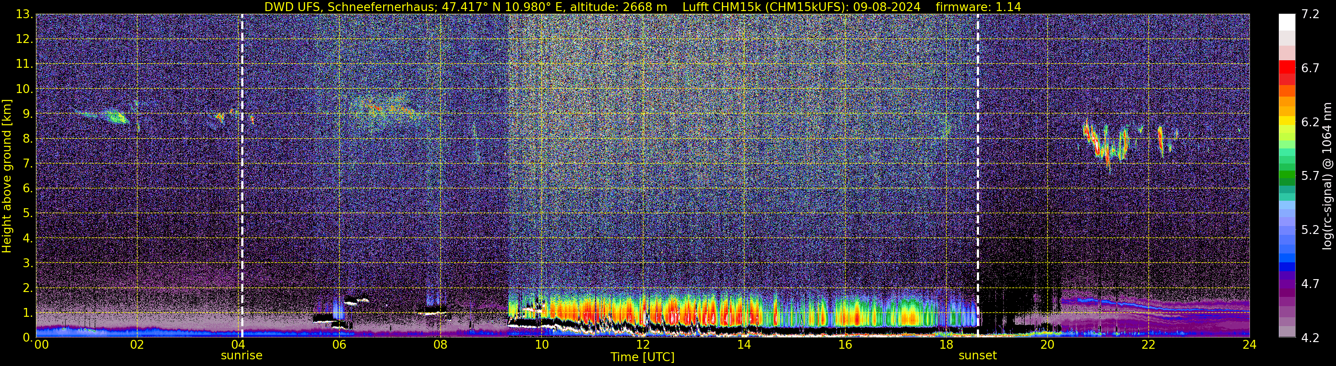Click the height axis tick '2.'
This screenshot has width=1336, height=366.
pyautogui.click(x=27, y=288)
